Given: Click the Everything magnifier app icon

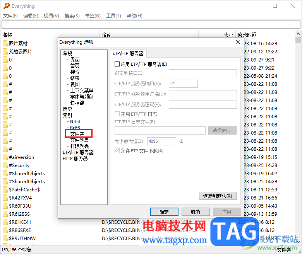Looking at the screenshot, I should coord(7,6).
